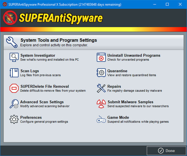Select SUPERDelete File Removal text
The height and width of the screenshot is (156, 187).
pyautogui.click(x=45, y=86)
